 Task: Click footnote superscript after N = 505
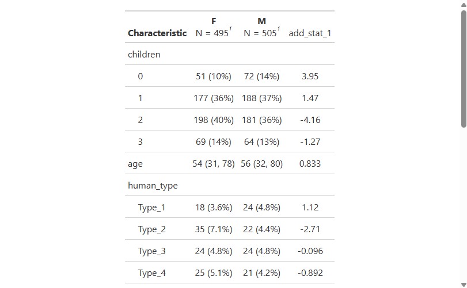[x=279, y=29]
